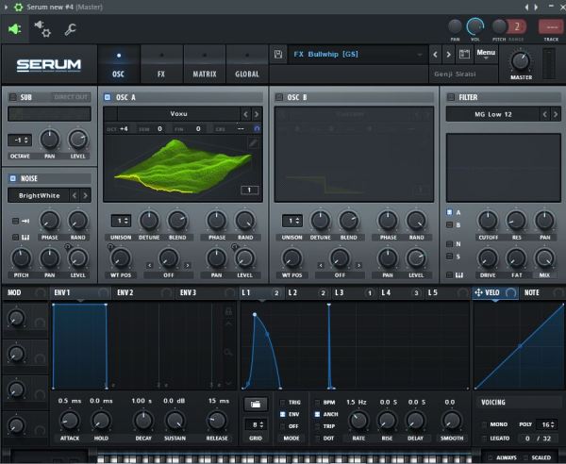Select the ENV 2 tab
Image resolution: width=566 pixels, height=464 pixels.
tap(142, 292)
